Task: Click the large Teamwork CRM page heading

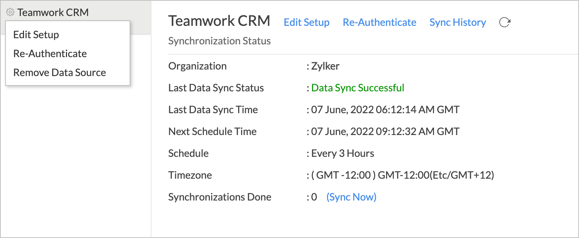Action: [219, 21]
